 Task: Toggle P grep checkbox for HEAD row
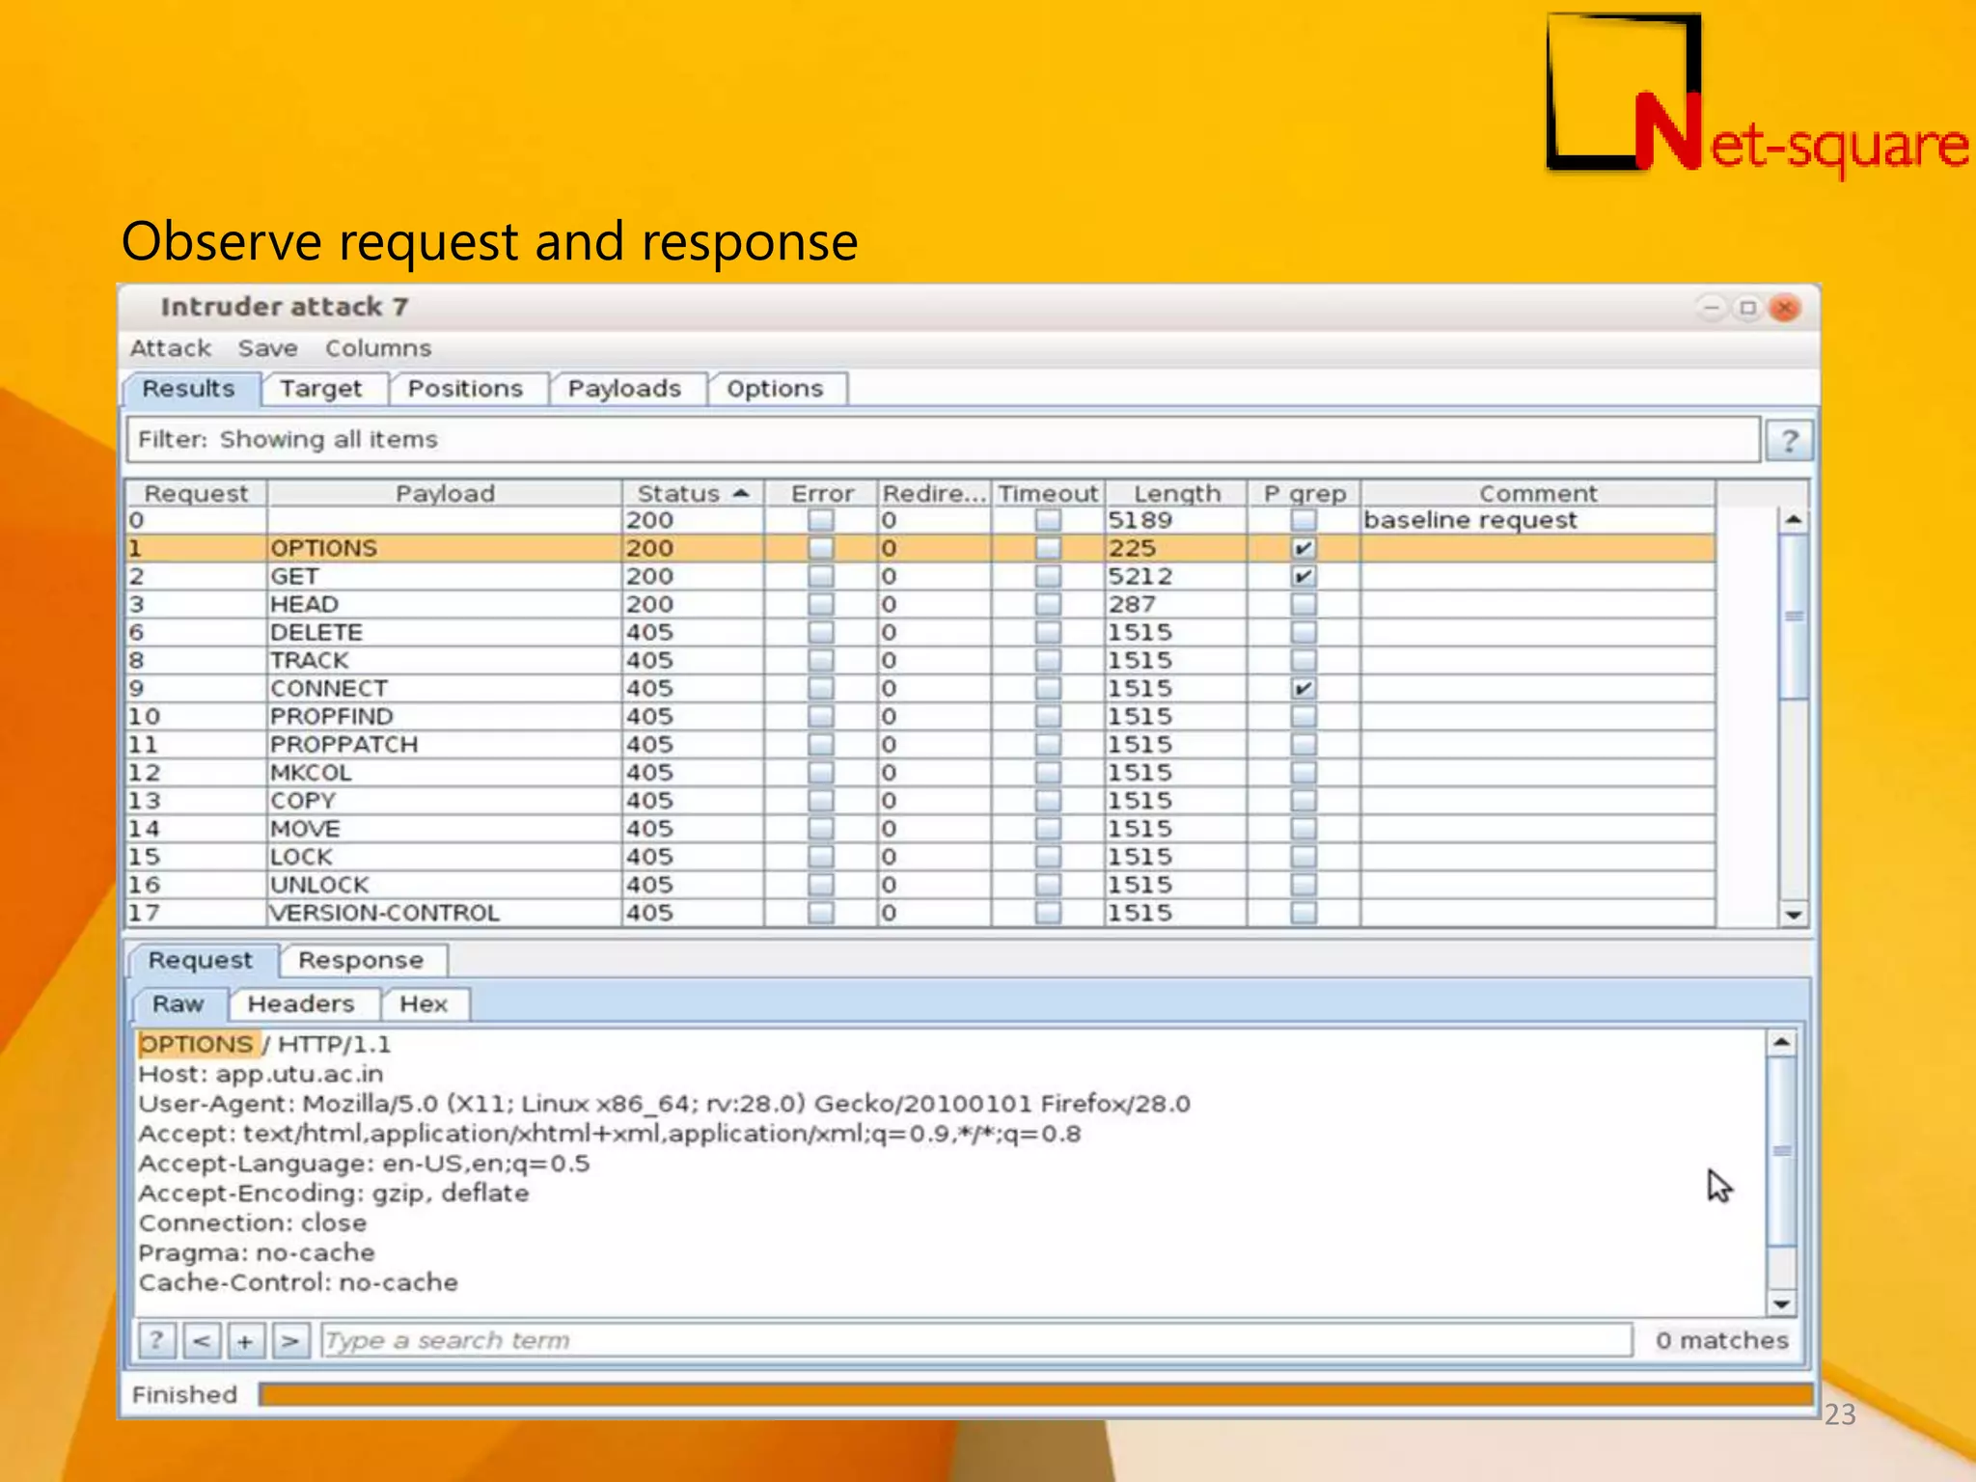point(1303,604)
